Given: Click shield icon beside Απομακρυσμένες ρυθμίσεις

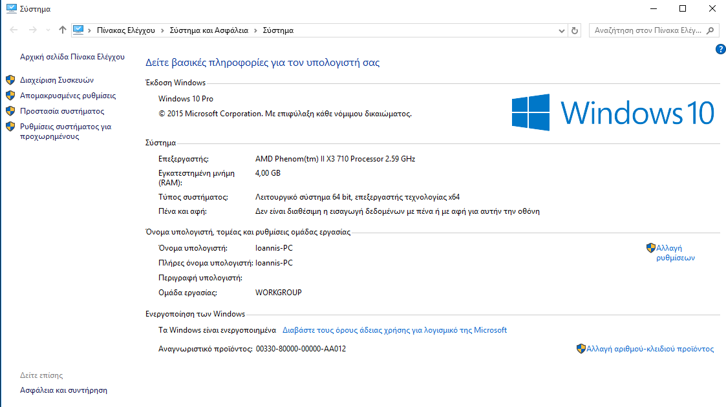Looking at the screenshot, I should pyautogui.click(x=10, y=96).
